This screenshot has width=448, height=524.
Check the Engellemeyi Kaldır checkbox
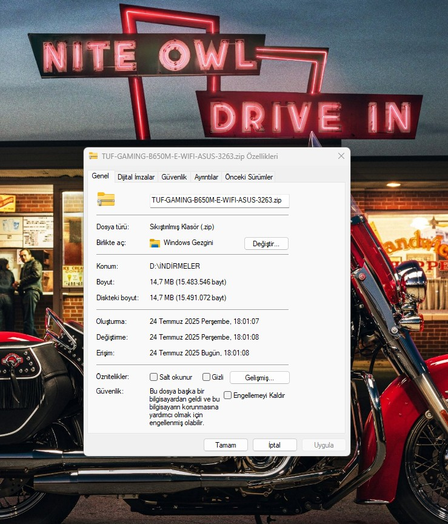(x=227, y=395)
